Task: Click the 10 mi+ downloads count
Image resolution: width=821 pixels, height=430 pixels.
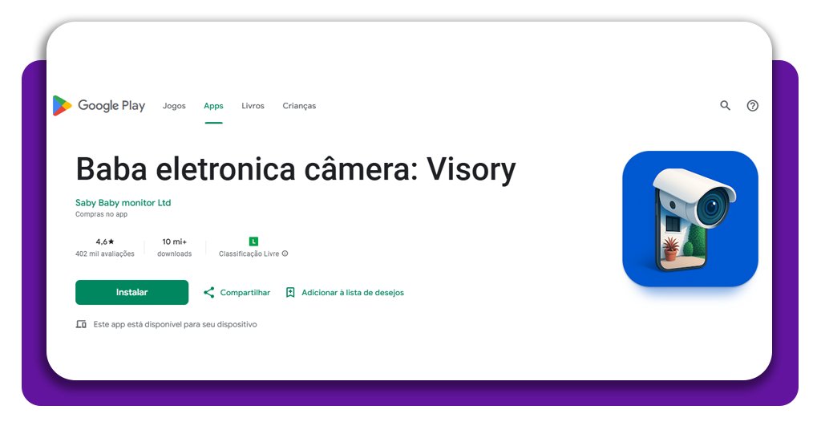Action: tap(174, 241)
